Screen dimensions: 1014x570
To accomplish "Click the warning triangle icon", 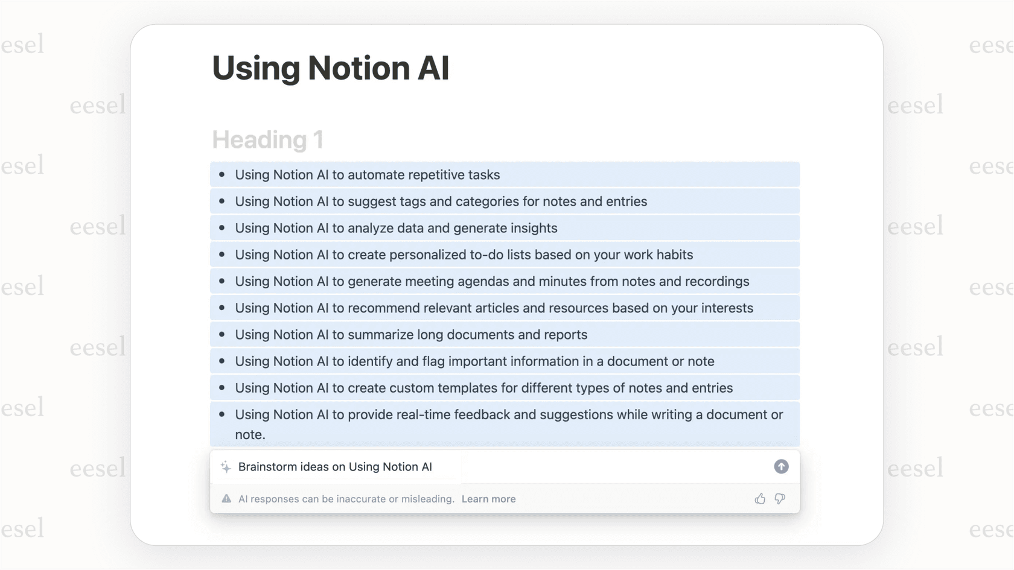I will click(x=226, y=499).
